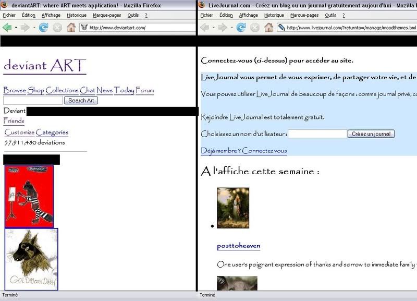Follow the Déjà membre ? Connectez vous link
417x301 pixels.
click(x=244, y=151)
